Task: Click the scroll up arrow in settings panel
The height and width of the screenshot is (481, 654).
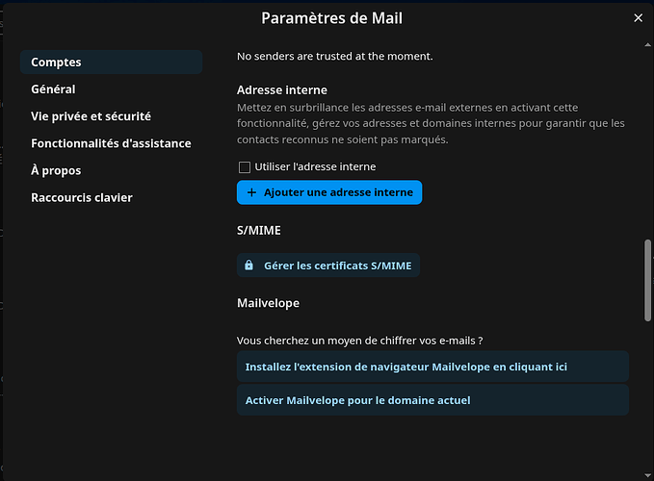Action: tap(648, 44)
